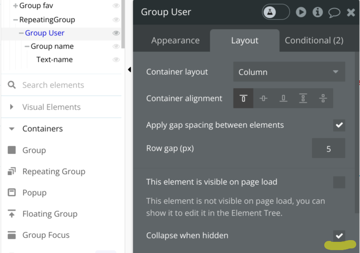Screen dimensions: 360x253
Task: Click the Row gap value field
Action: point(328,148)
